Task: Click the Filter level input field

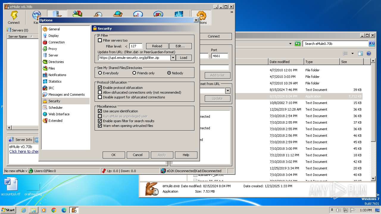Action: pyautogui.click(x=136, y=46)
